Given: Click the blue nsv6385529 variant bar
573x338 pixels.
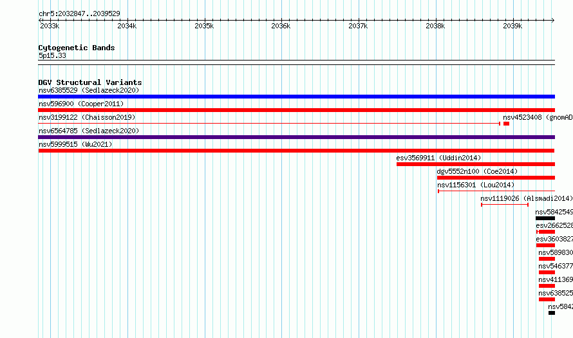Looking at the screenshot, I should click(x=296, y=97).
